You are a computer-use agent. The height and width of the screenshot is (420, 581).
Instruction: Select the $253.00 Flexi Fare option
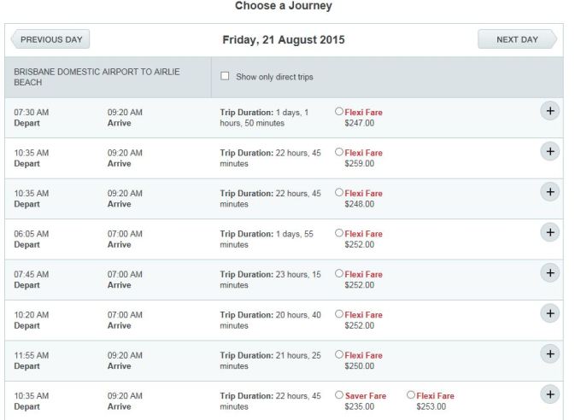point(411,395)
